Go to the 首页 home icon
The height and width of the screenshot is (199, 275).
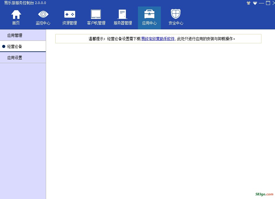click(x=16, y=14)
